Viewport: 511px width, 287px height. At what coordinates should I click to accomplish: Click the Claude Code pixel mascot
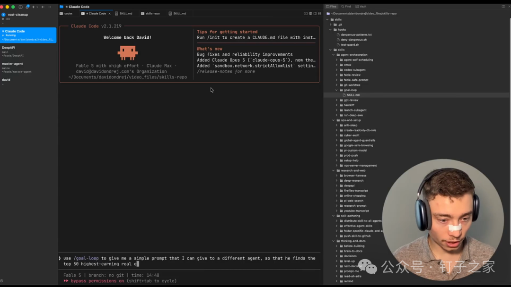[x=127, y=53]
